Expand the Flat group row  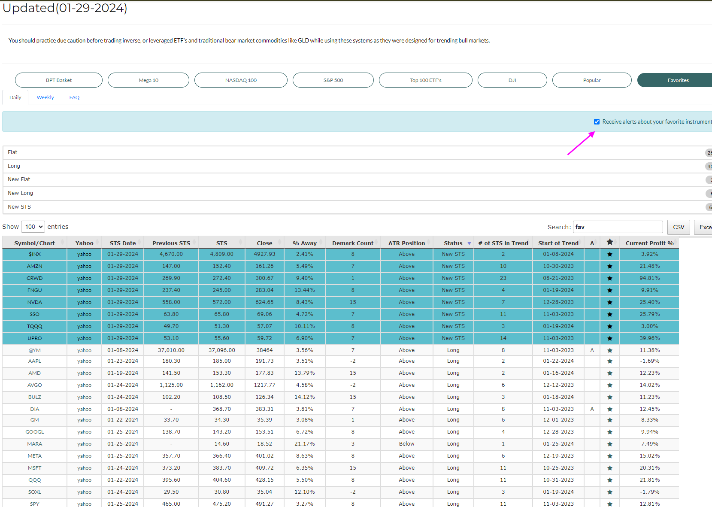(x=12, y=152)
